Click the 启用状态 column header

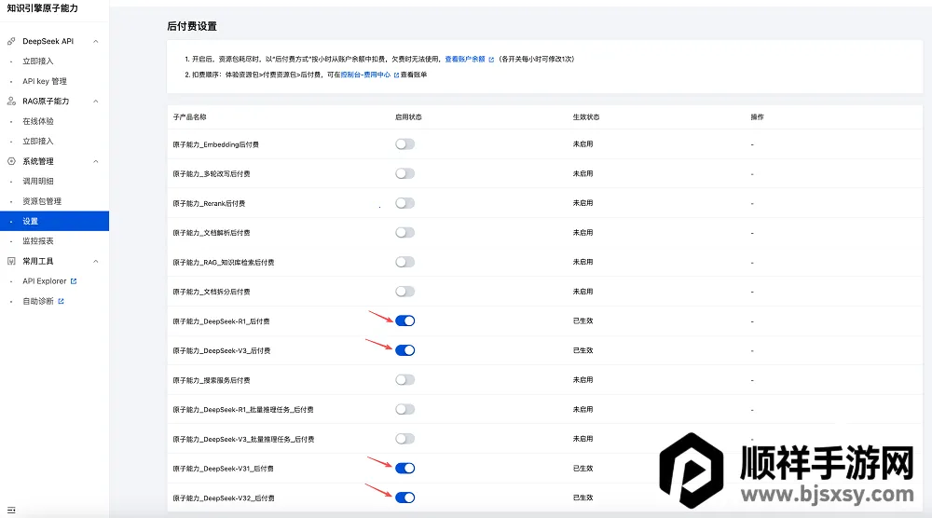coord(408,117)
